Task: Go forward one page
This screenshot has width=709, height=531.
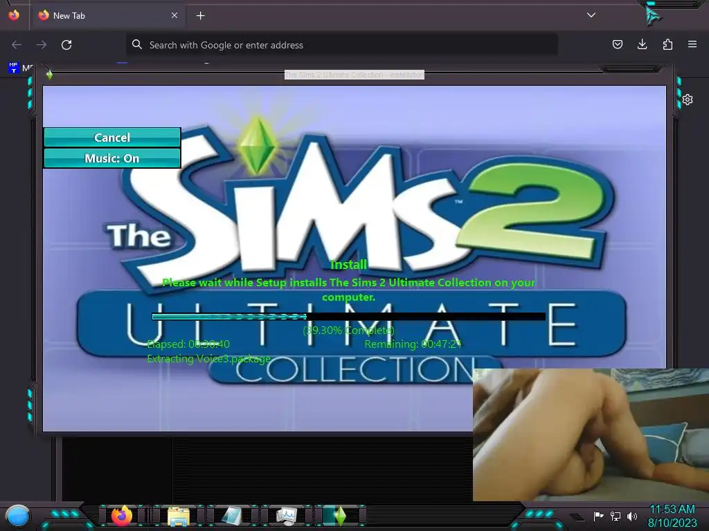Action: coord(41,45)
